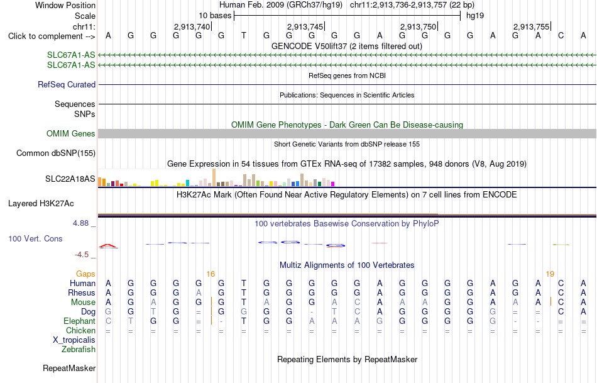Viewport: 597px width, 383px height.
Task: Click the 2,913,755 position marker
Action: tap(531, 26)
